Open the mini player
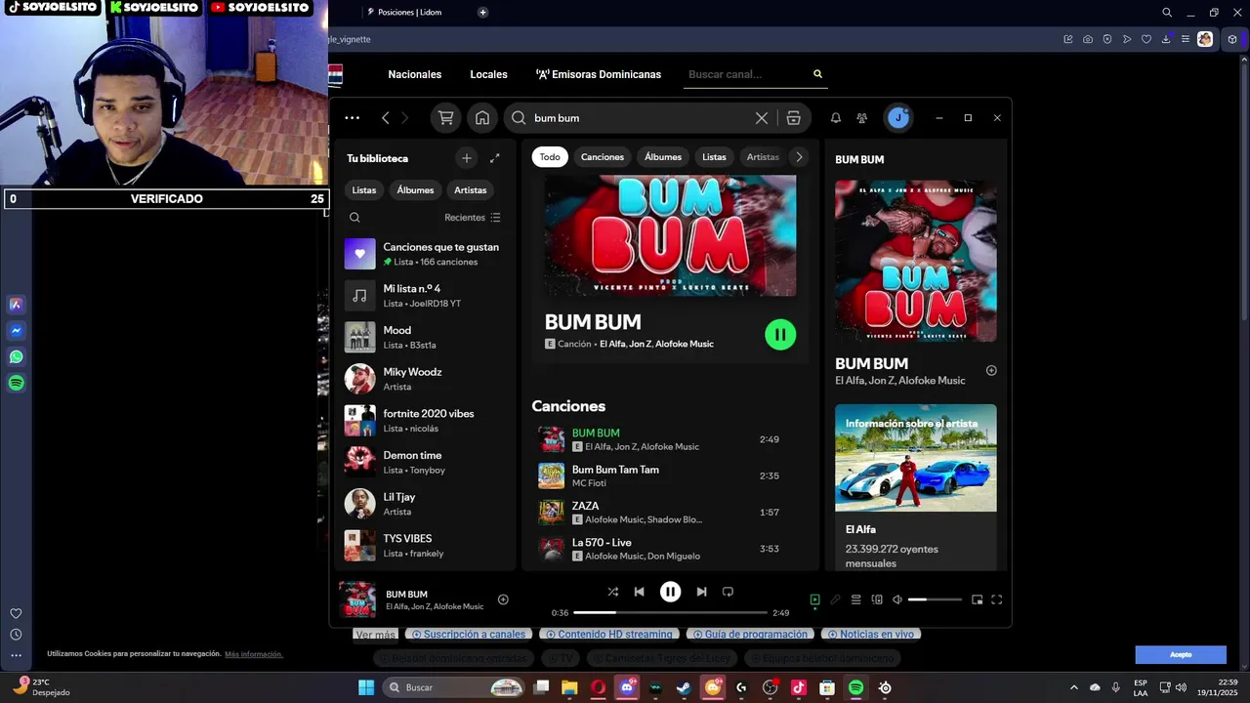This screenshot has height=703, width=1250. tap(977, 600)
